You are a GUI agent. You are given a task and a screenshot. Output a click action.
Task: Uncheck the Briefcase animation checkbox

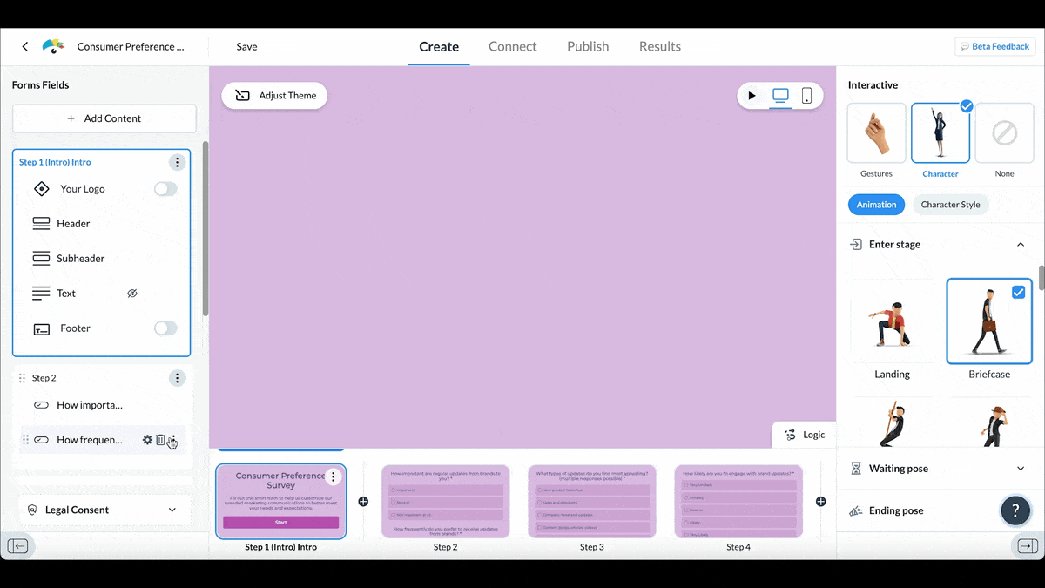(x=1018, y=293)
